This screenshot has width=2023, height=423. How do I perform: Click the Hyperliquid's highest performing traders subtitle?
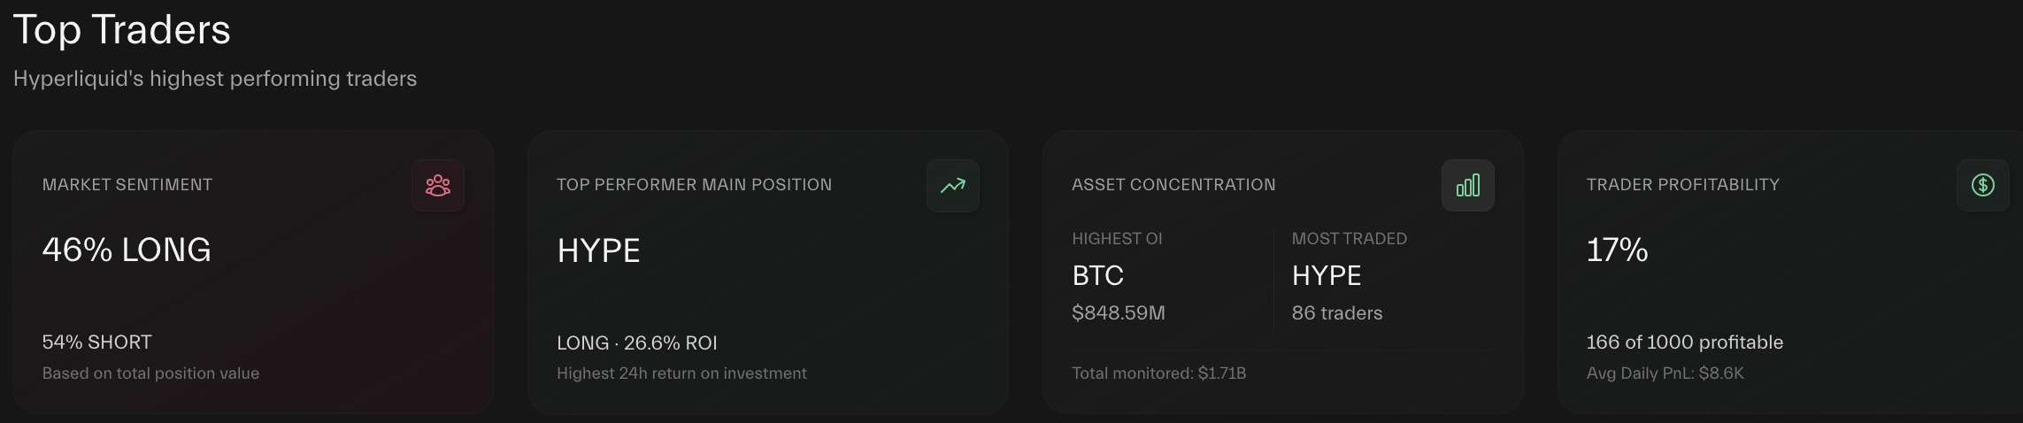click(x=215, y=79)
